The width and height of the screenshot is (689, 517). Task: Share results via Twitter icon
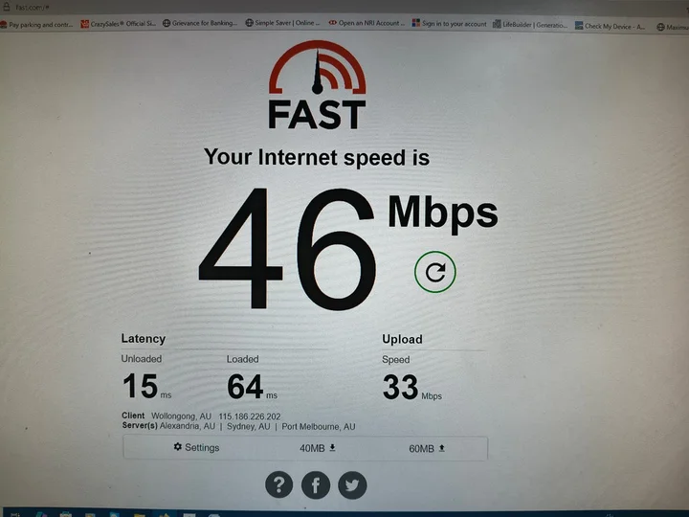click(352, 485)
